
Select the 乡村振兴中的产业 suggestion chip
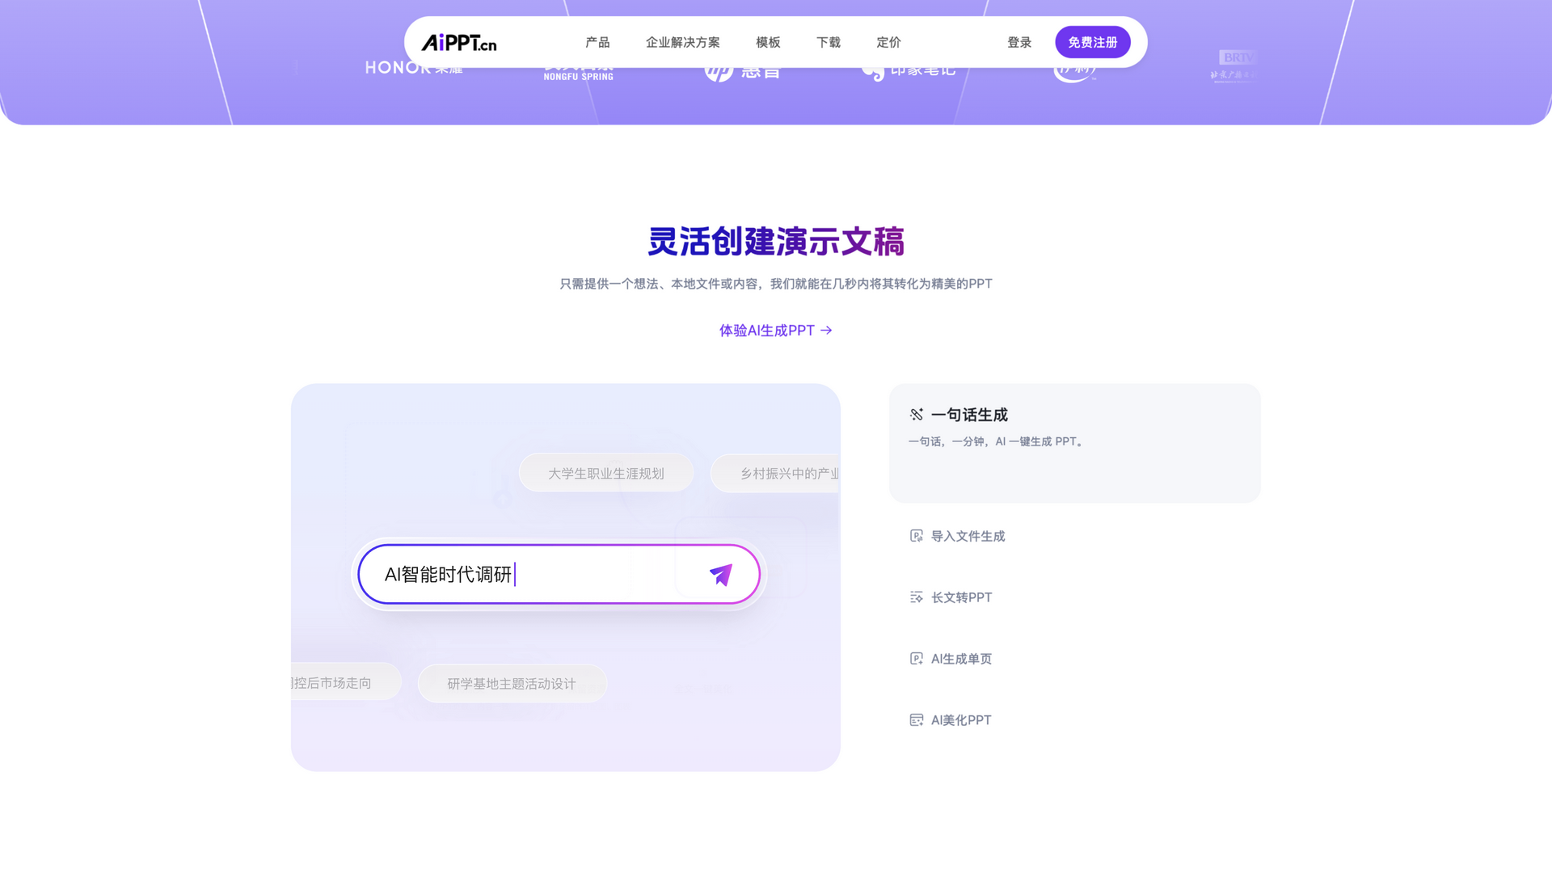(x=776, y=473)
